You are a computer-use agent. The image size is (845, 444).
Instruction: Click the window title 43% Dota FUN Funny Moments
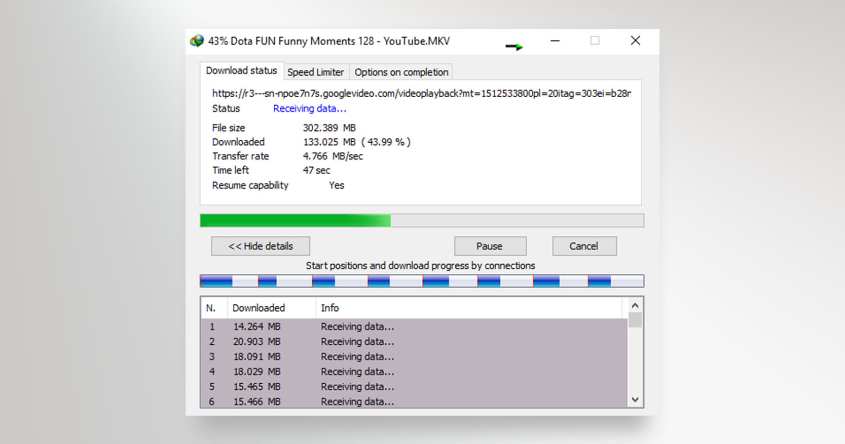coord(329,41)
